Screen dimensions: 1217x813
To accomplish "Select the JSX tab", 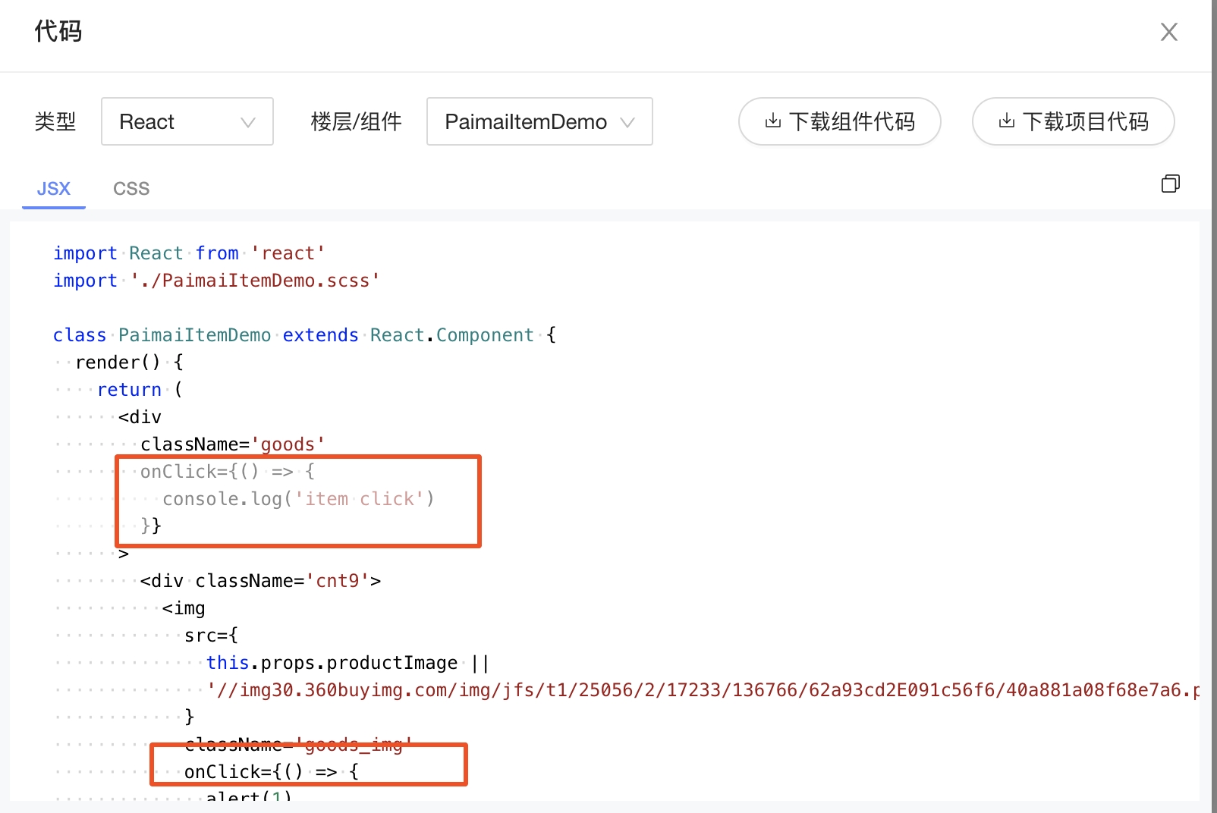I will (x=54, y=189).
